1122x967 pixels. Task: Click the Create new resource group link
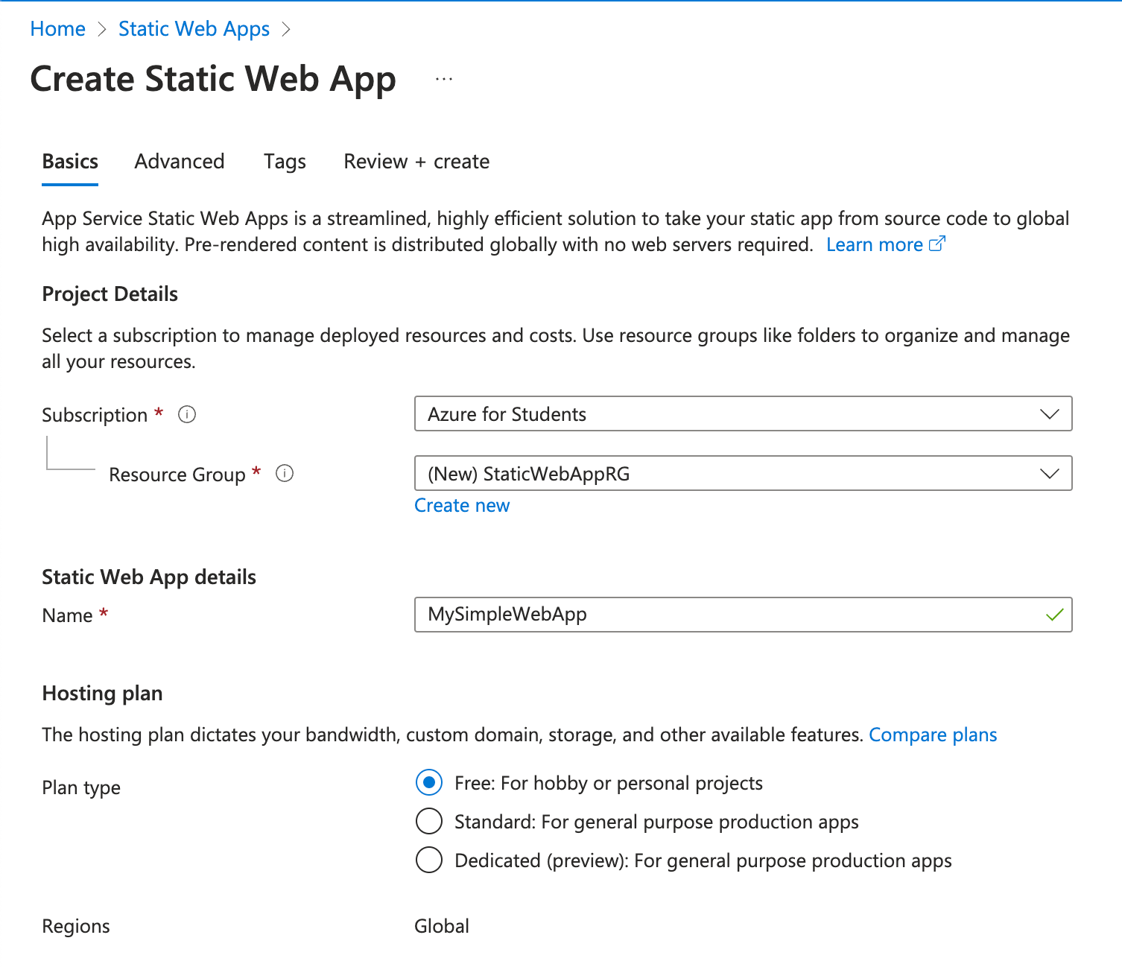click(x=462, y=506)
